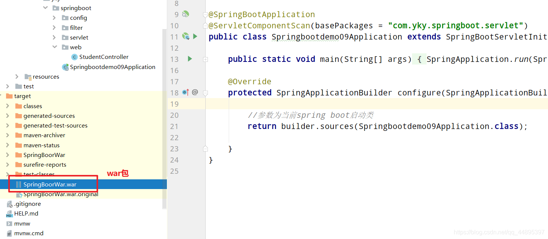Click the orange target folder icon
The image size is (548, 239).
point(9,96)
